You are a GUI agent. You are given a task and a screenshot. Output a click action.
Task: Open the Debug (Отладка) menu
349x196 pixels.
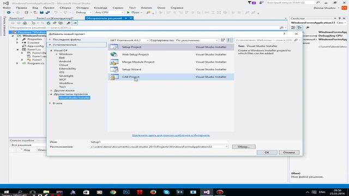click(82, 8)
